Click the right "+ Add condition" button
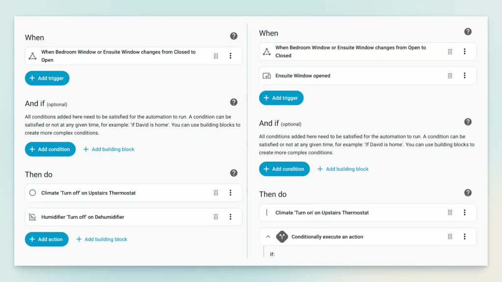Screen dimensions: 502x282 284,169
